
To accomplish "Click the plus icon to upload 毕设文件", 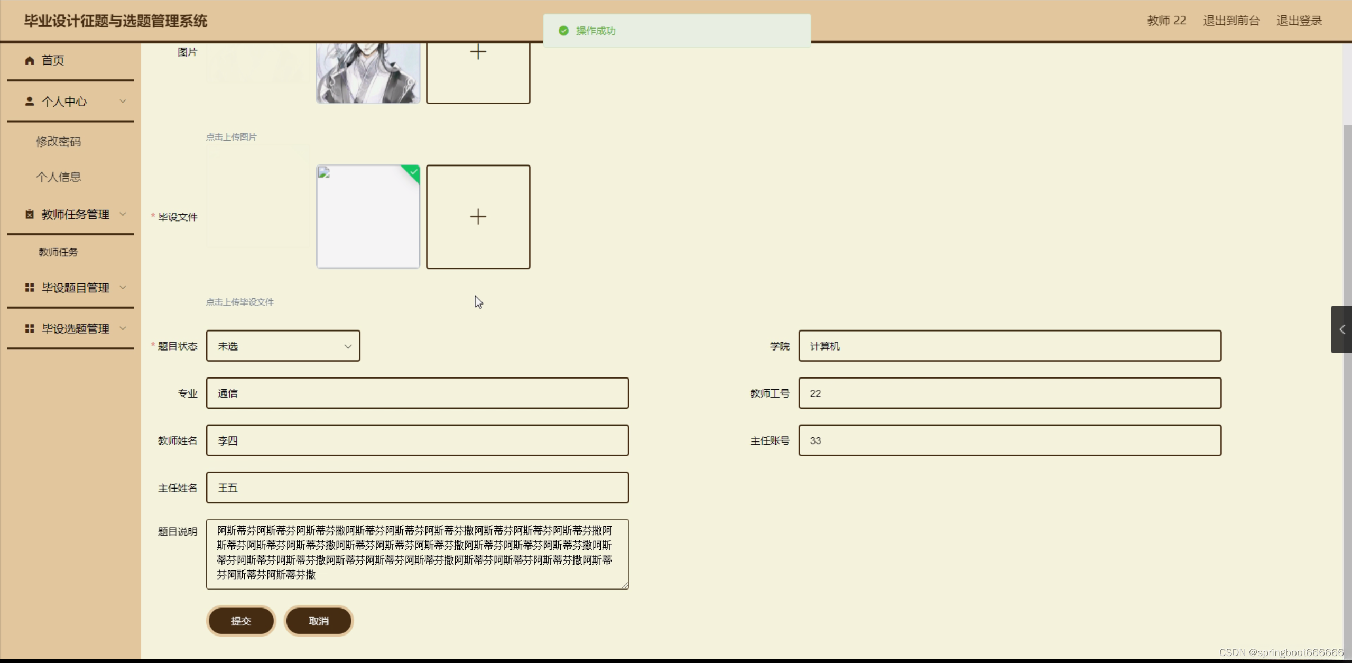I will click(478, 217).
